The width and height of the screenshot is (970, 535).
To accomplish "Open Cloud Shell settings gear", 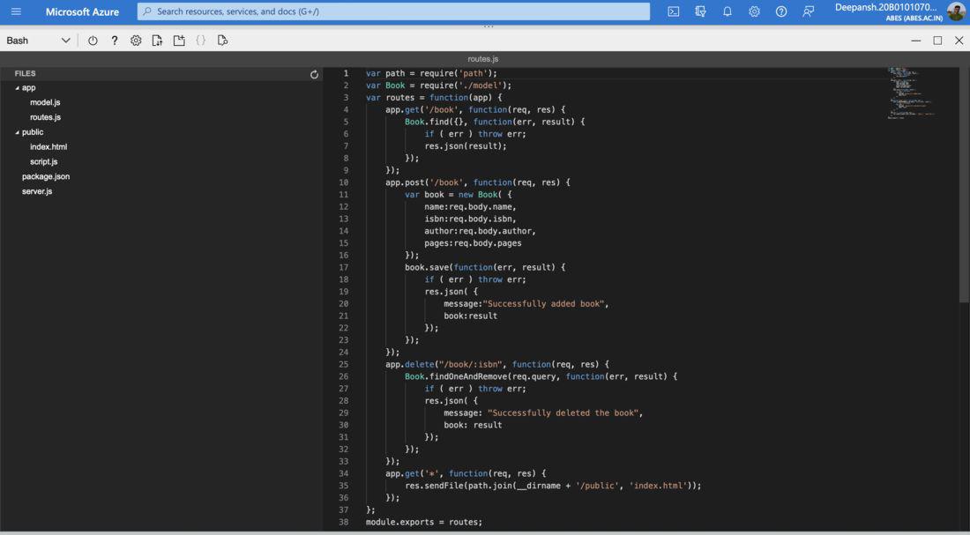I will [136, 41].
